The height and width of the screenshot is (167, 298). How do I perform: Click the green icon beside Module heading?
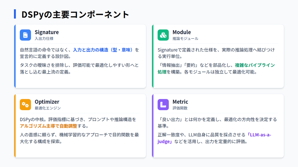163,35
